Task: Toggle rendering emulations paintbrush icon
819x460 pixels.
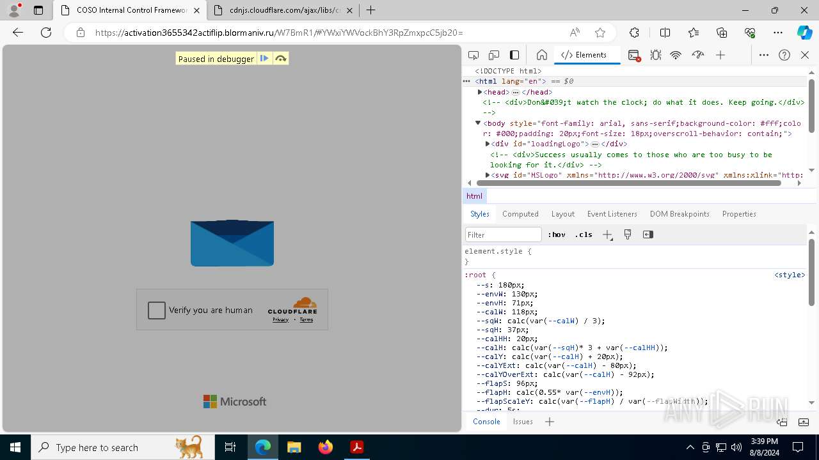Action: [628, 234]
